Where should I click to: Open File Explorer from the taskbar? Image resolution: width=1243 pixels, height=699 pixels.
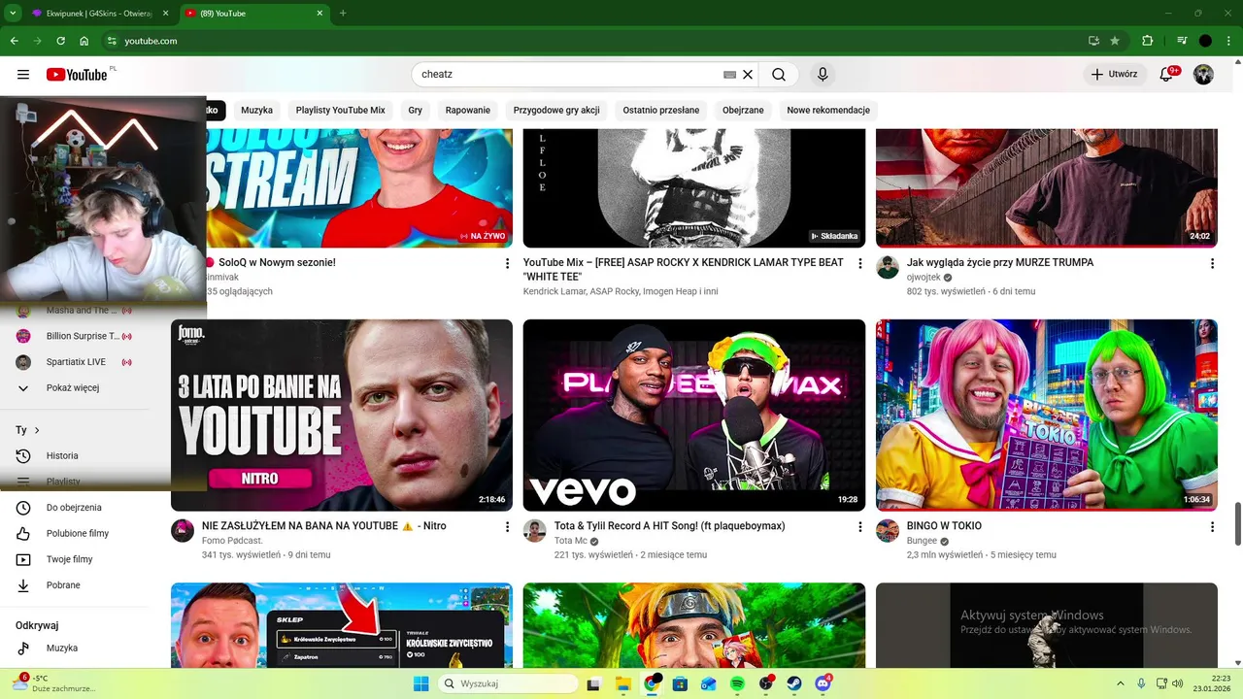[x=622, y=684]
